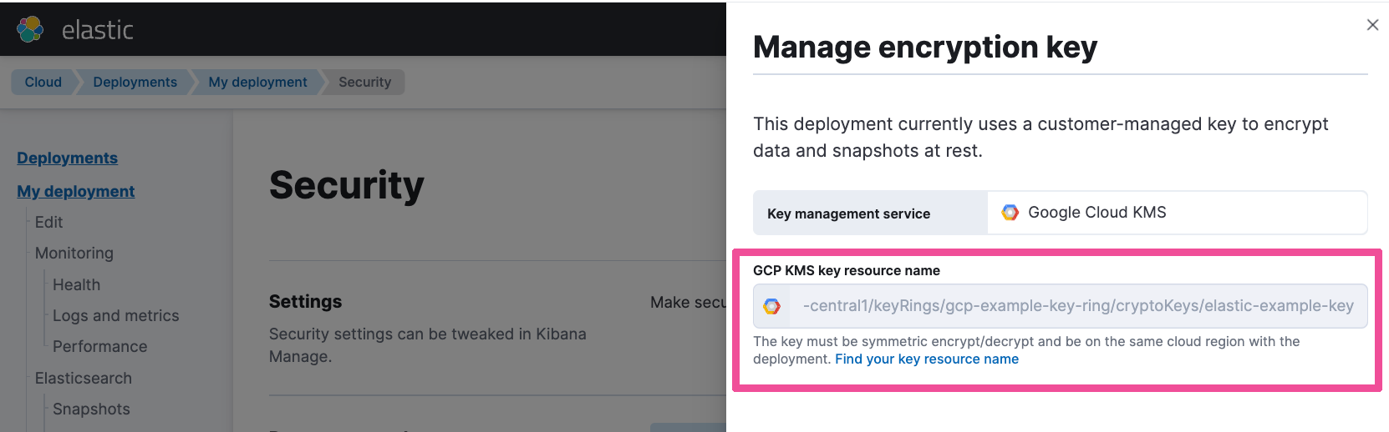Select the Security breadcrumb
Screen dimensions: 1389x432
tap(364, 82)
